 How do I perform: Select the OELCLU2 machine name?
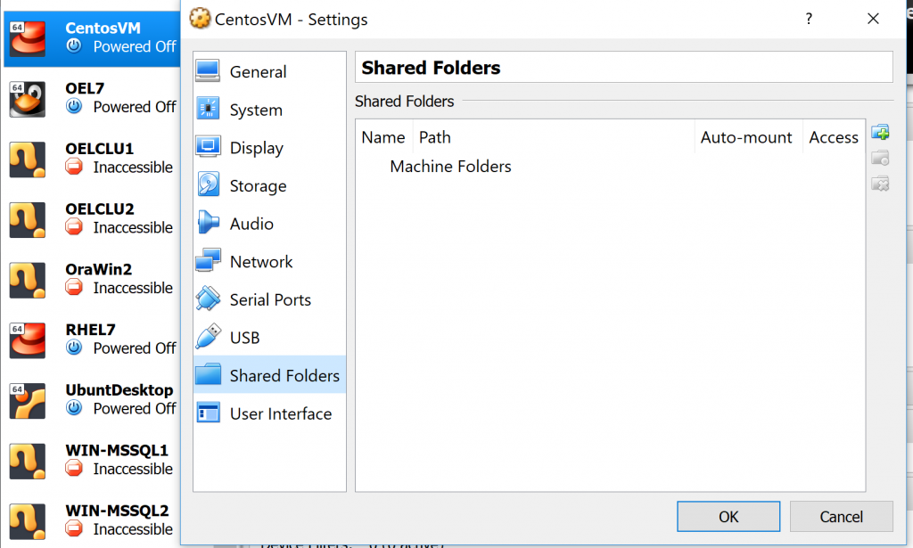tap(100, 209)
